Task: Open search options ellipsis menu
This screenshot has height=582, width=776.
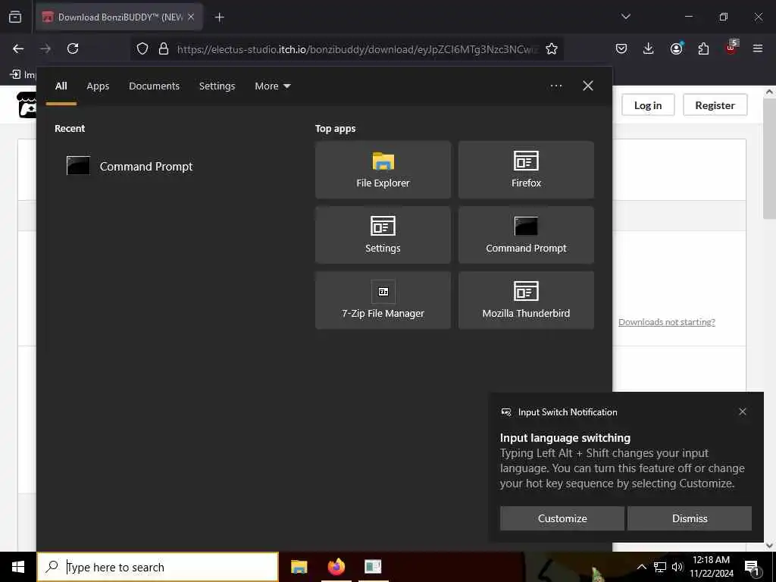Action: 555,86
